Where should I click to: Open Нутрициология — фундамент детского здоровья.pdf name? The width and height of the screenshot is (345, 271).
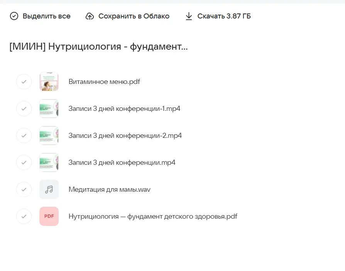[153, 216]
